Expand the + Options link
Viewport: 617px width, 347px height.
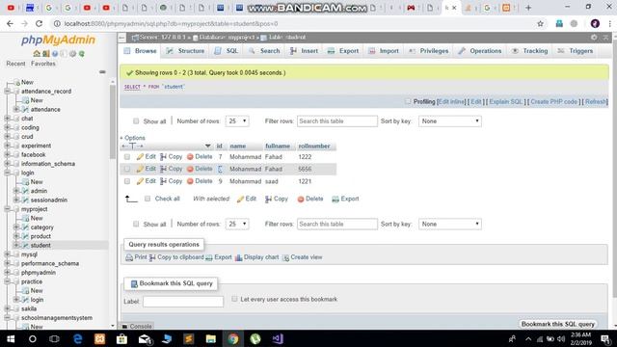pyautogui.click(x=133, y=138)
